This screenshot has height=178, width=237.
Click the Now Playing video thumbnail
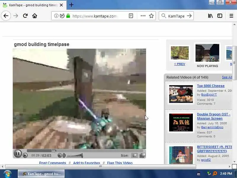tap(207, 53)
